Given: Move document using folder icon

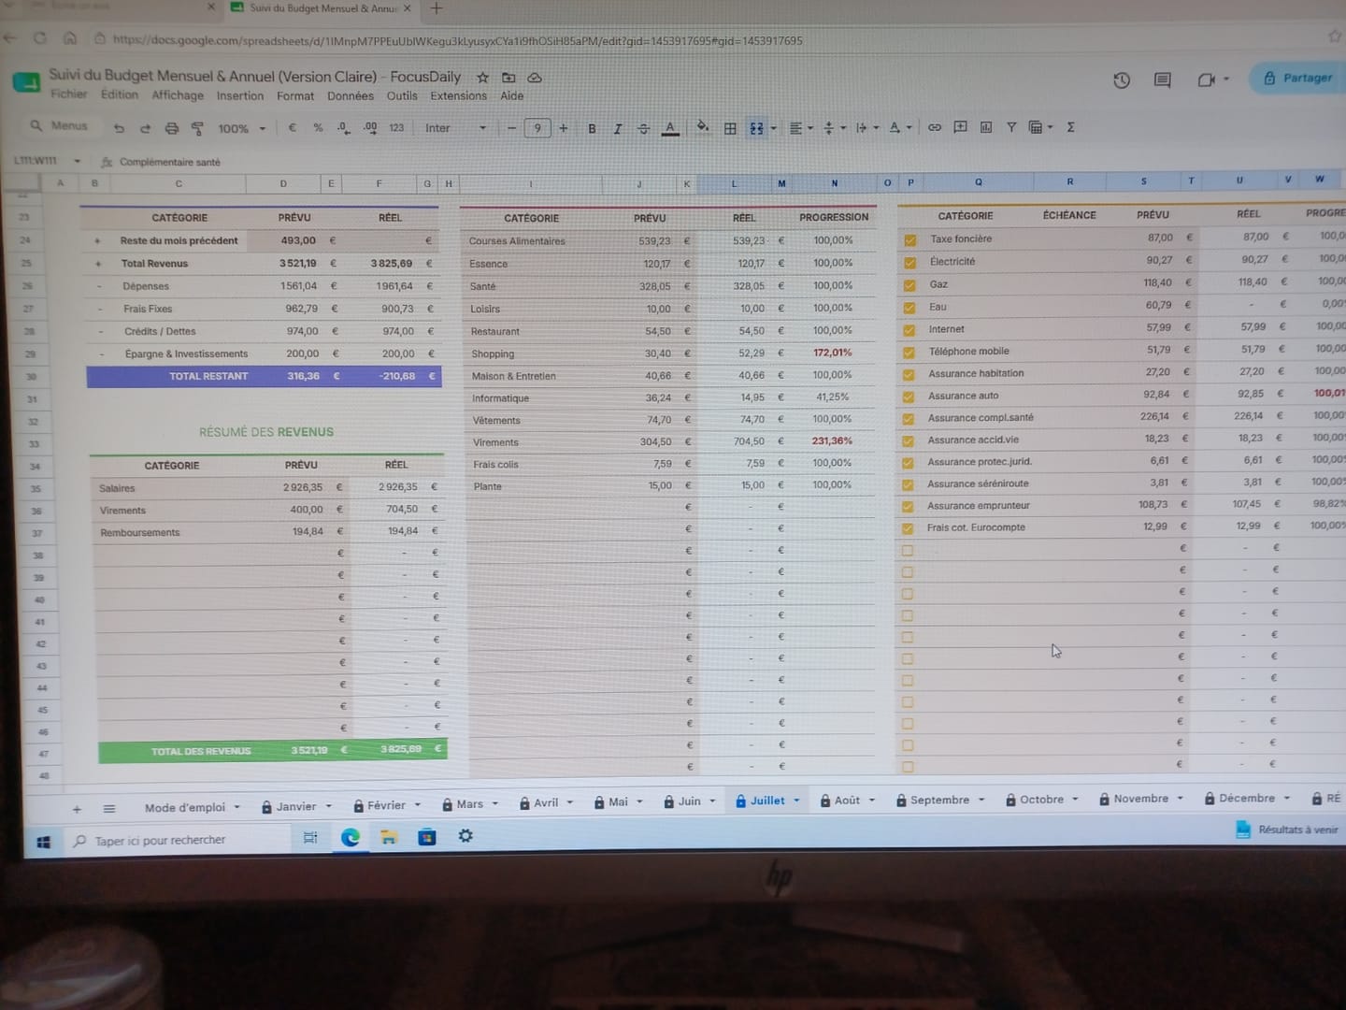Looking at the screenshot, I should coord(508,78).
